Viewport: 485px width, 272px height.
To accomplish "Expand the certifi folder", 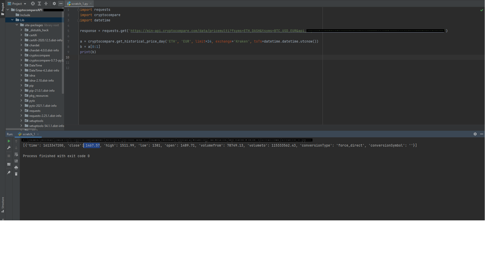I will (x=21, y=35).
